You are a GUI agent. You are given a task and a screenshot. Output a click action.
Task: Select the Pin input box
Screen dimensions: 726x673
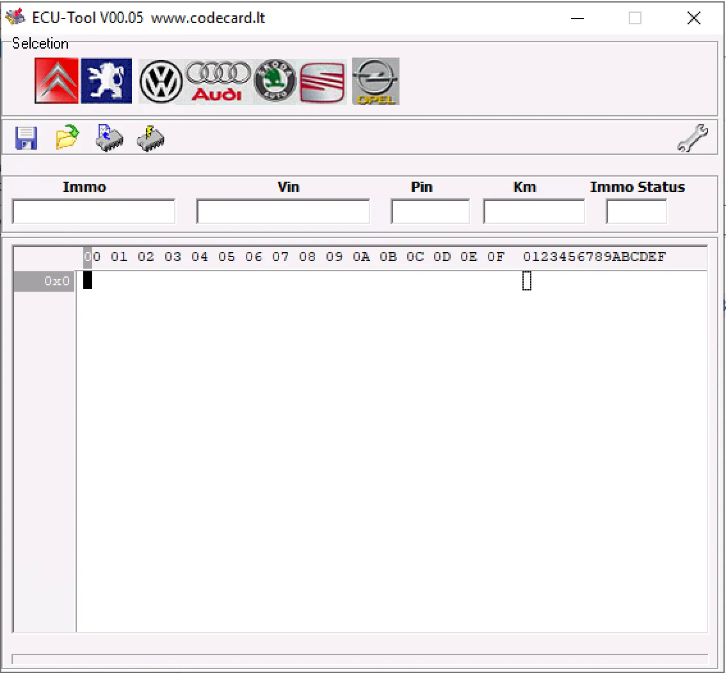(430, 212)
